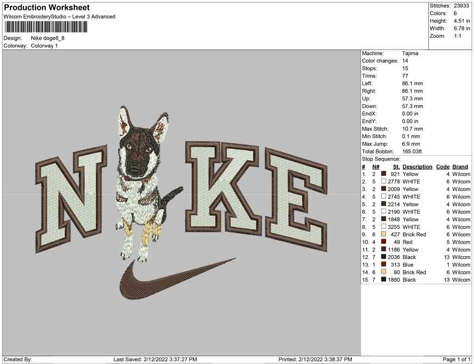Click stitch count '1848' in stop 7
This screenshot has width=474, height=364.
394,219
